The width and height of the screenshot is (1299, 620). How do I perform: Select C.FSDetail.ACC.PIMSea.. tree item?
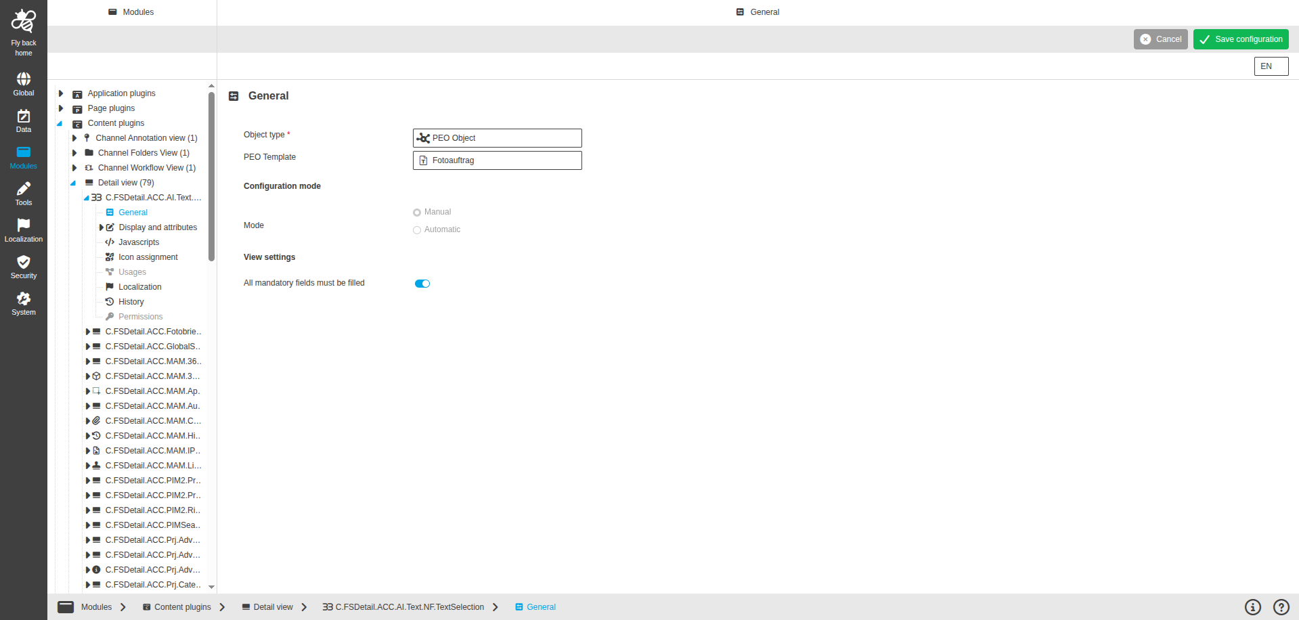[154, 525]
